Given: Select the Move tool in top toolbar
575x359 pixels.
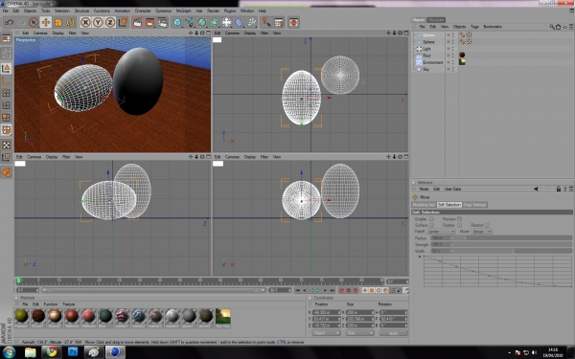Looking at the screenshot, I should [46, 22].
